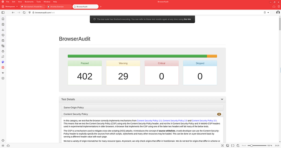The height and width of the screenshot is (148, 281).
Task: Open the Bookmarks menu
Action: (x=29, y=2)
